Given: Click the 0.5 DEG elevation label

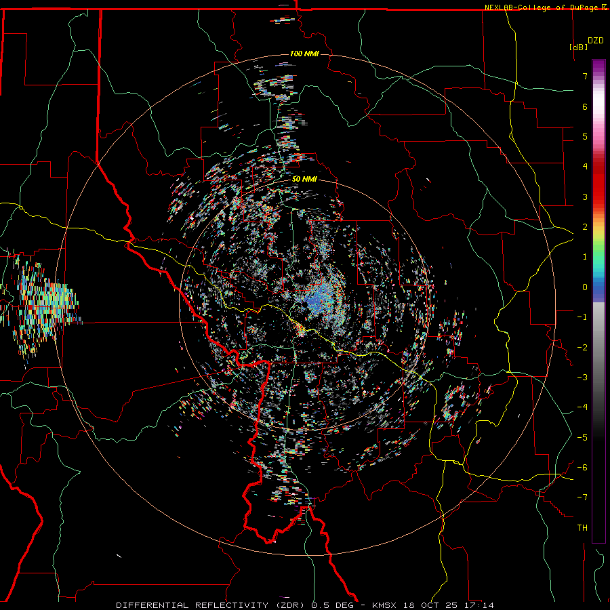Looking at the screenshot, I should [333, 605].
